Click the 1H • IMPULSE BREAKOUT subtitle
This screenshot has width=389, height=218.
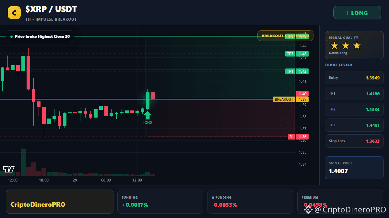[51, 19]
